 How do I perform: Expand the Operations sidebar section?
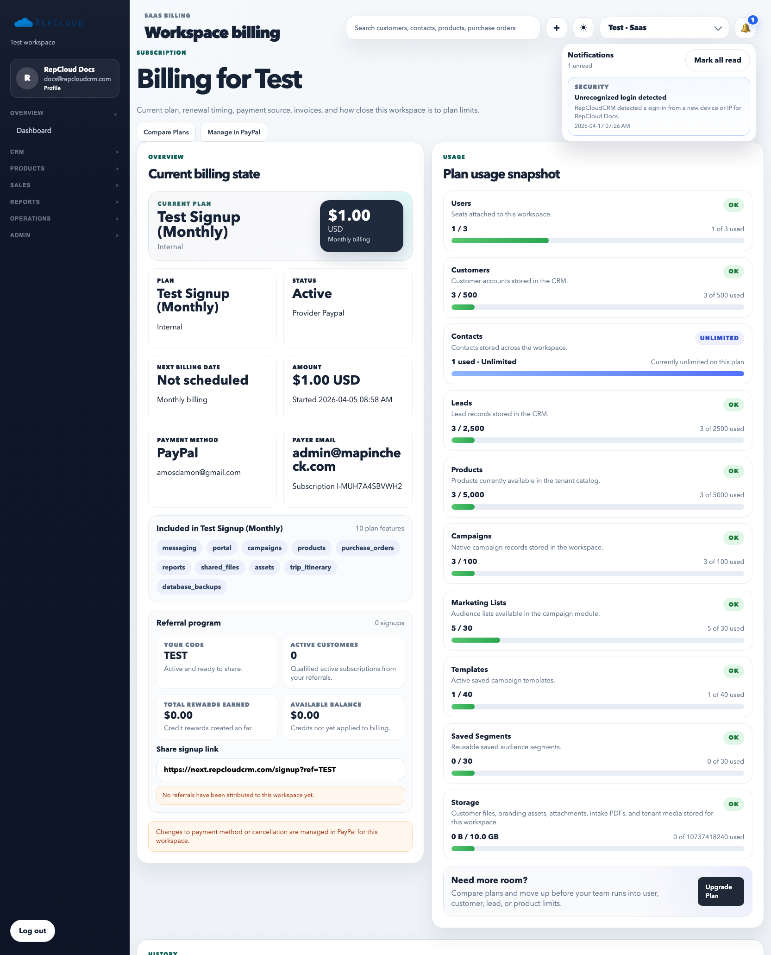pos(64,219)
